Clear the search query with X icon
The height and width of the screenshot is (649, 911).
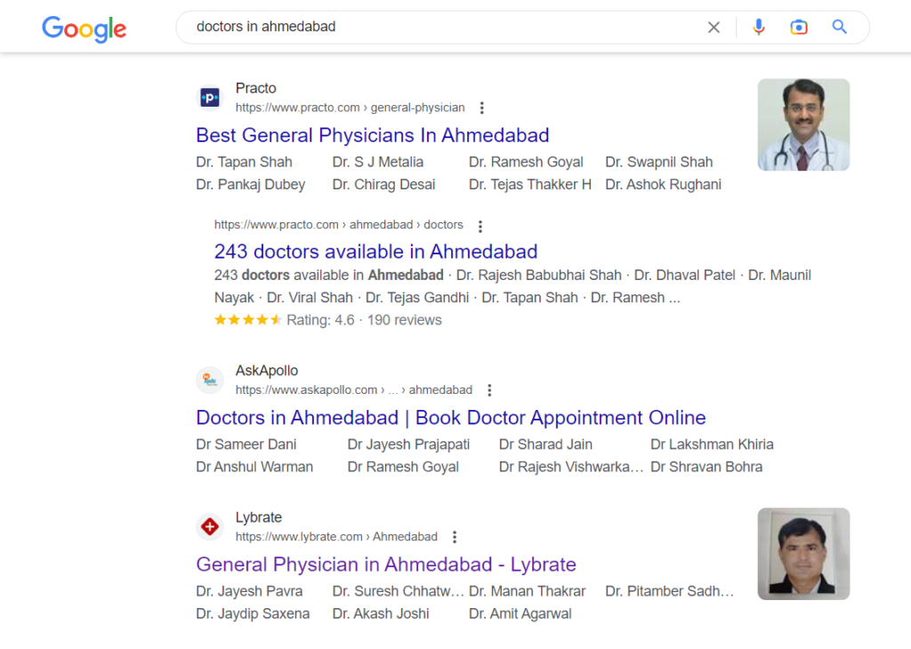(x=713, y=28)
